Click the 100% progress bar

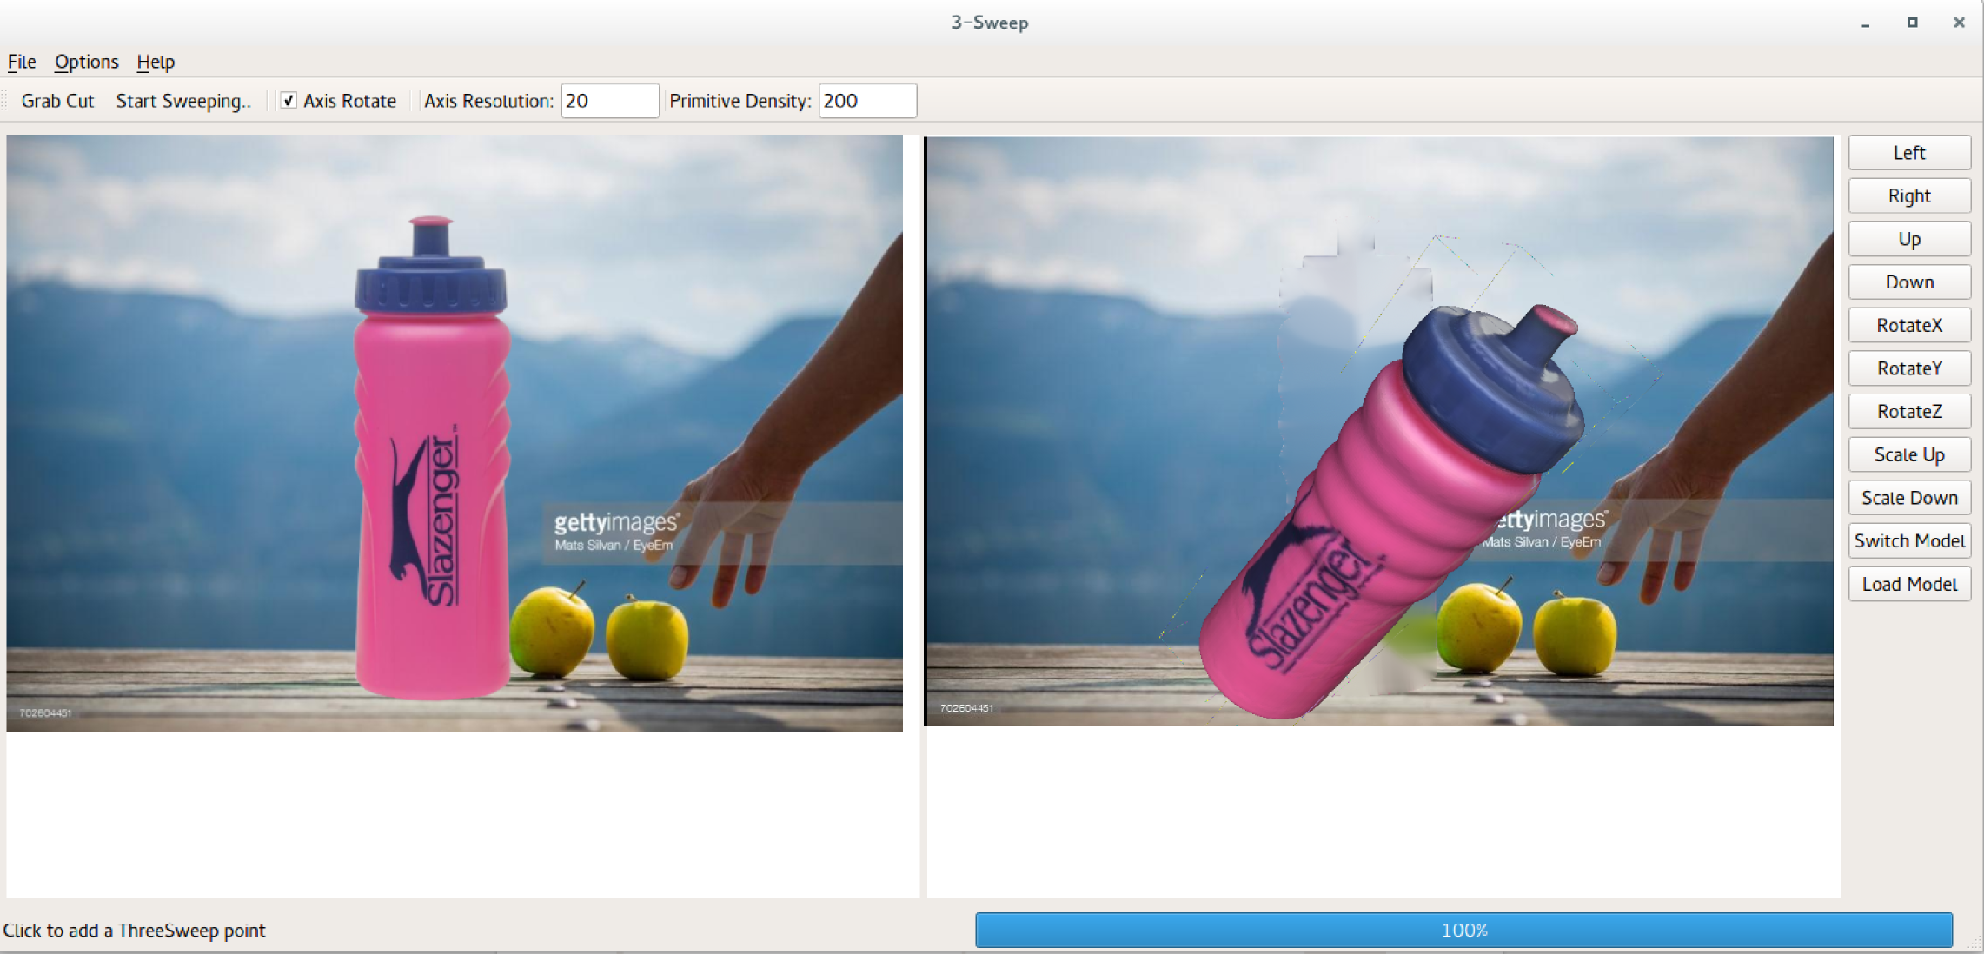point(1463,930)
